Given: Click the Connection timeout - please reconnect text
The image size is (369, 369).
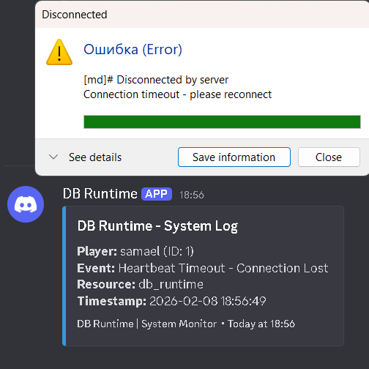Looking at the screenshot, I should point(177,94).
